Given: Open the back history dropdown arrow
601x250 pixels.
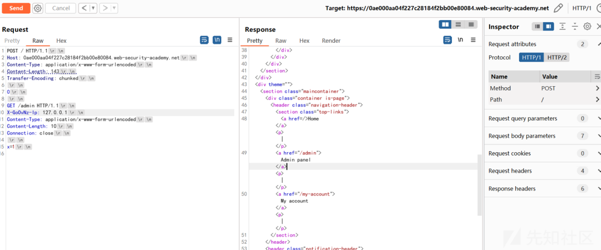Looking at the screenshot, I should 93,8.
